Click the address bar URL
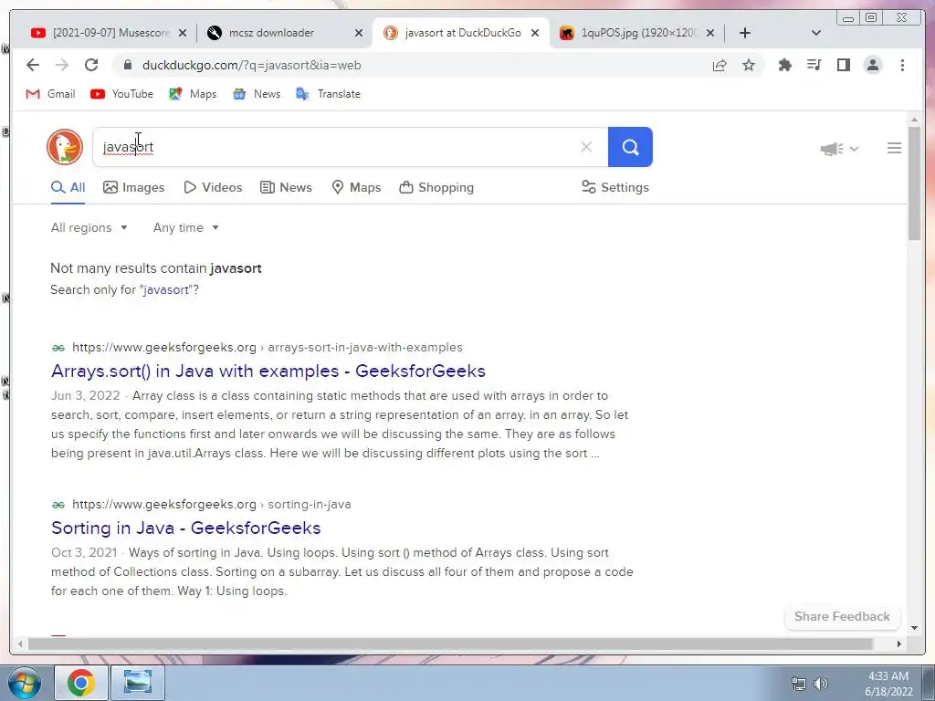 point(252,65)
